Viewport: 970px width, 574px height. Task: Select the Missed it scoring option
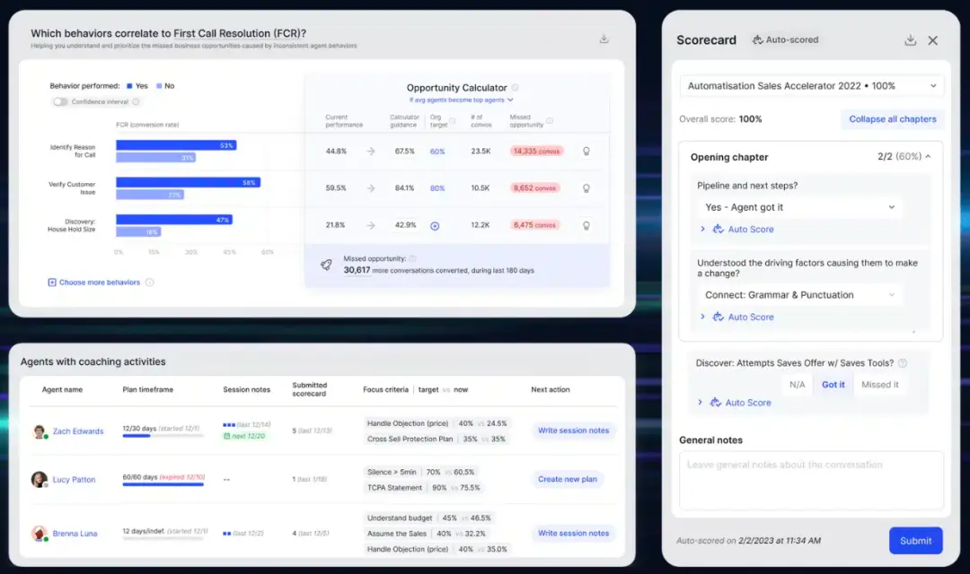(x=879, y=385)
